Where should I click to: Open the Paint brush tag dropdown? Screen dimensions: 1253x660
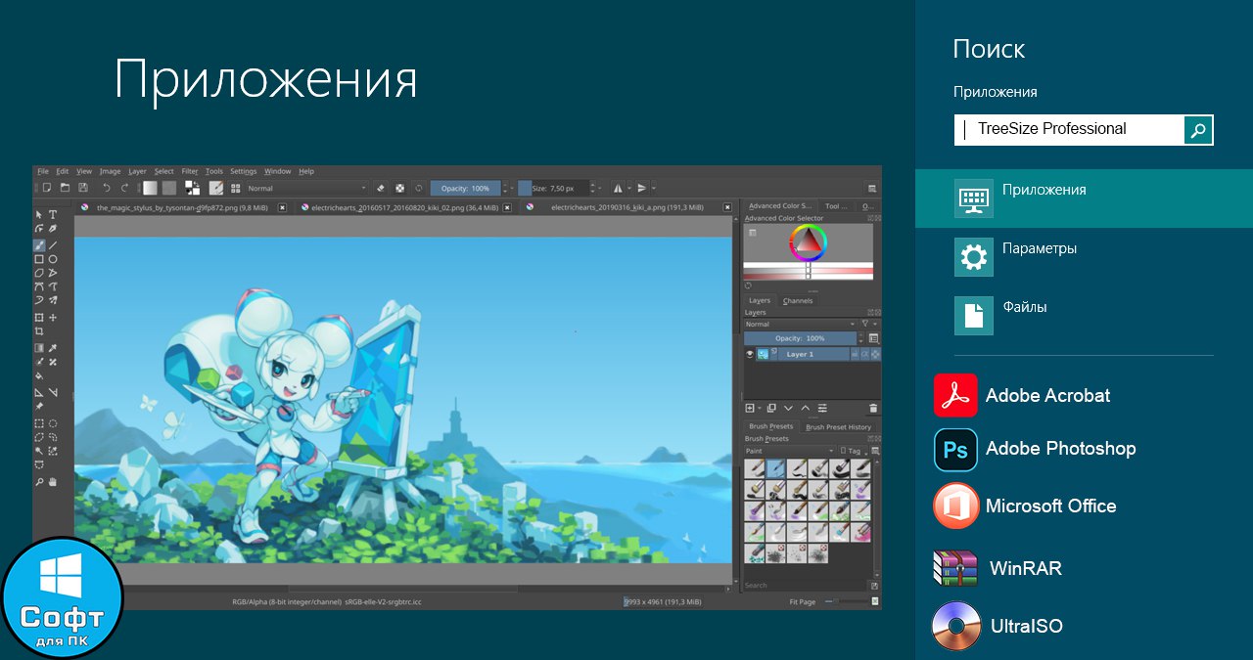(x=789, y=451)
